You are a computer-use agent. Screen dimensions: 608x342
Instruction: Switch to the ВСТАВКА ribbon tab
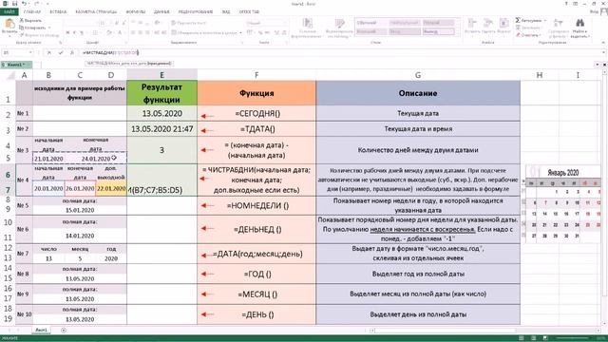coord(58,11)
